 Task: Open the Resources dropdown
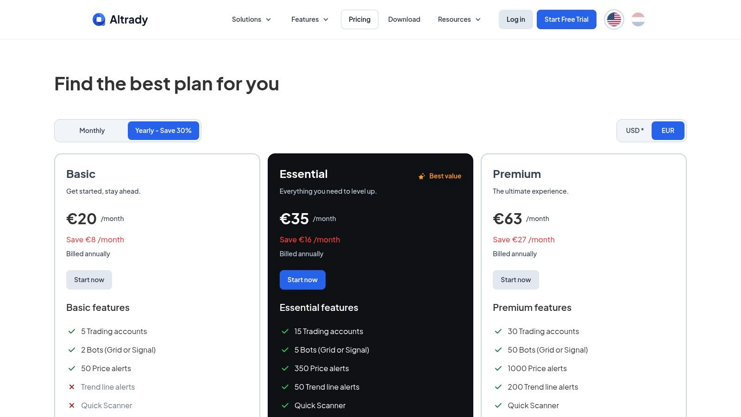tap(458, 19)
